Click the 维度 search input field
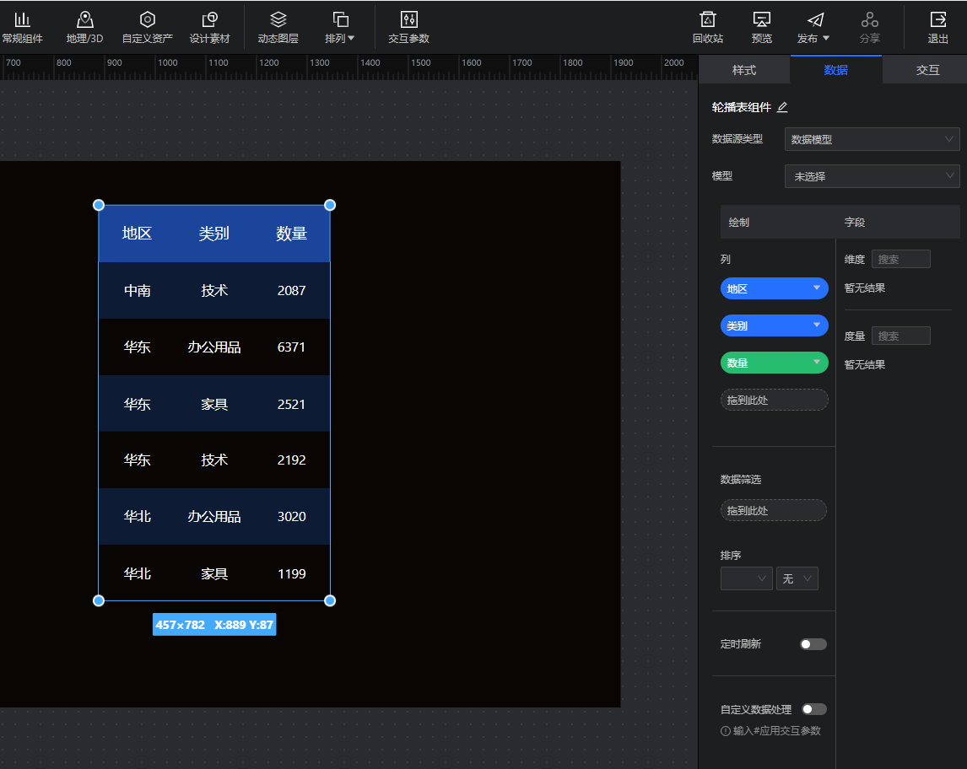The width and height of the screenshot is (967, 769). 900,260
